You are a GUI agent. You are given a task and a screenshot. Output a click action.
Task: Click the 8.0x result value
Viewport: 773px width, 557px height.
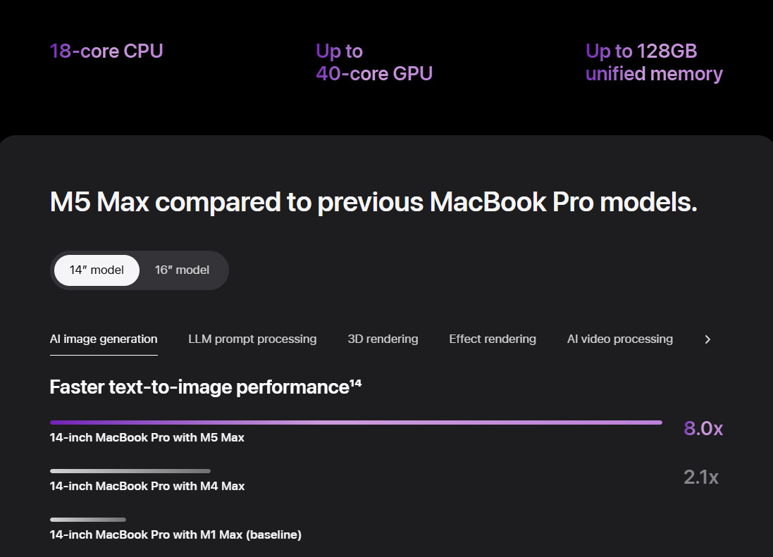click(x=703, y=428)
